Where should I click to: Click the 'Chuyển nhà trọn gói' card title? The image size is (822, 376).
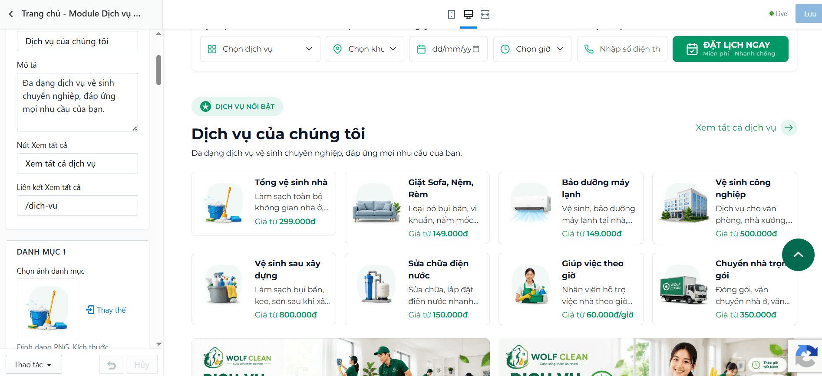click(752, 269)
